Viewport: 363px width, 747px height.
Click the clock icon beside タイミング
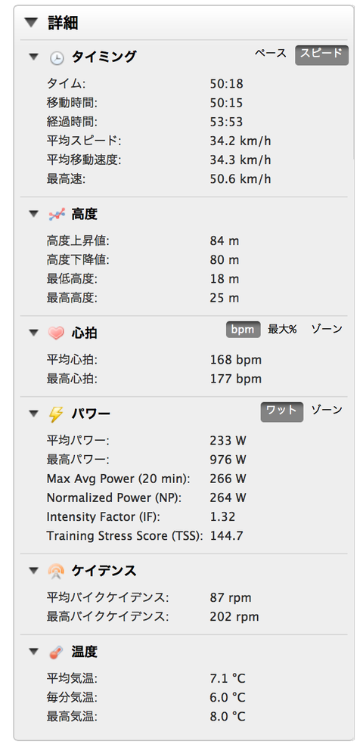(57, 57)
